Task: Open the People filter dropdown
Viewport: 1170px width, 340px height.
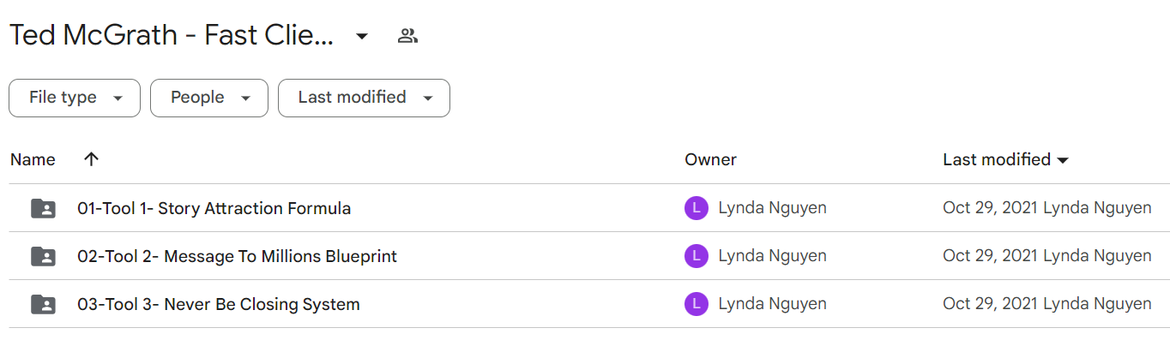Action: (x=209, y=98)
